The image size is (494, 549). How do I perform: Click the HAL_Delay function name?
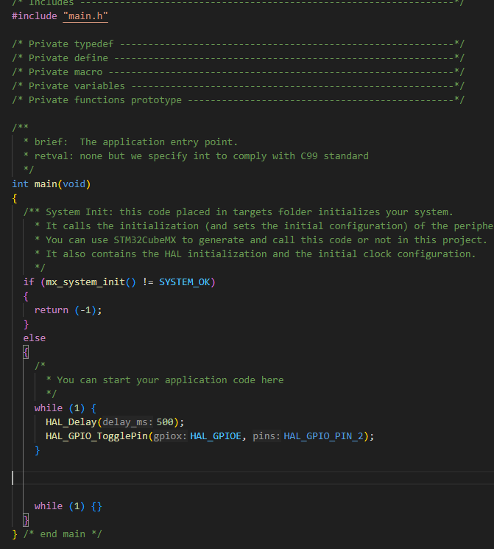(x=71, y=422)
